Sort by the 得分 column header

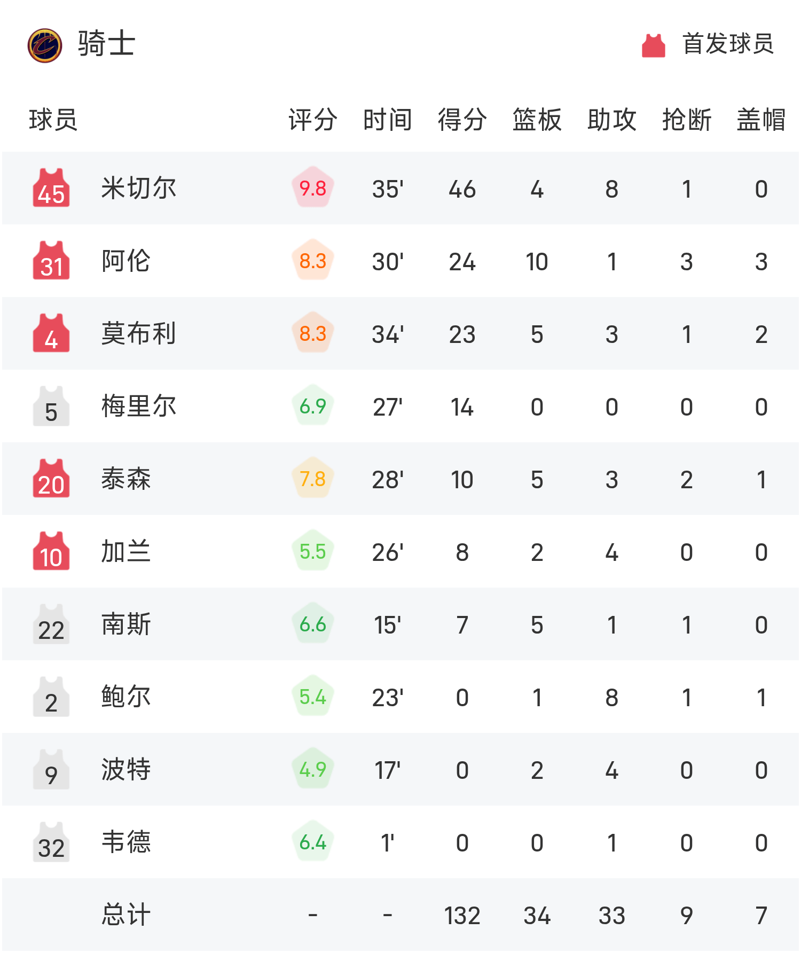click(x=462, y=120)
